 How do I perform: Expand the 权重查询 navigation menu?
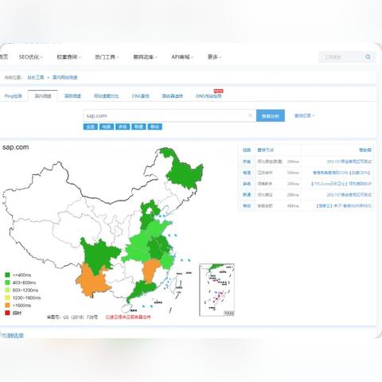[x=68, y=57]
